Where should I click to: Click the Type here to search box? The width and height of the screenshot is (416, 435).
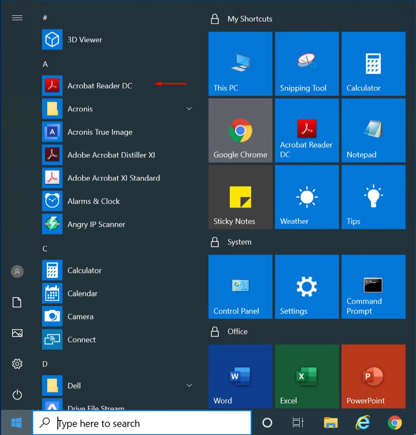pos(142,423)
